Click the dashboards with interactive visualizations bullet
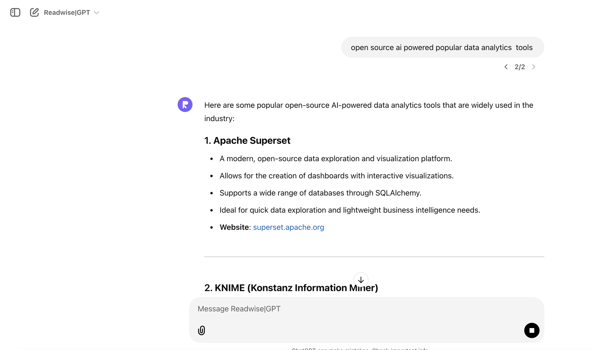Screen dimensions: 593x350 [336, 176]
